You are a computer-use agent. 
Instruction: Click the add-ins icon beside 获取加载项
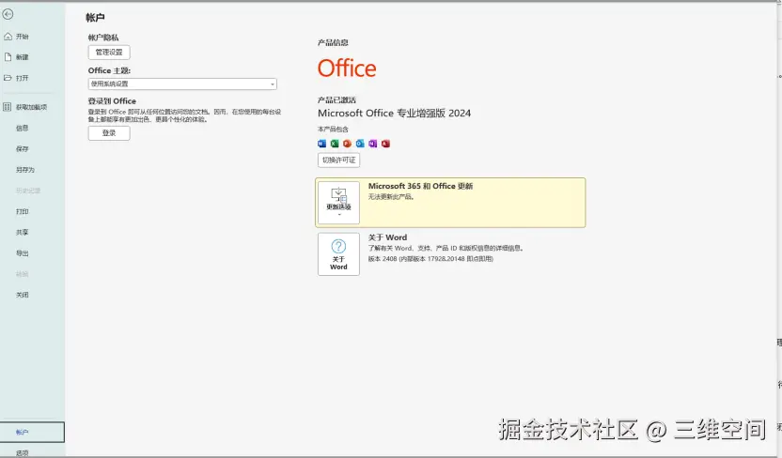(7, 107)
